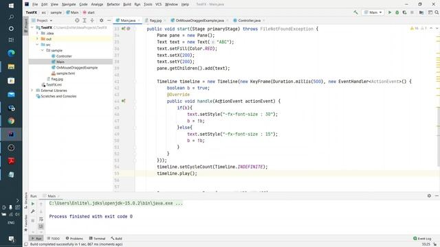440x247 pixels.
Task: Switch to OnMouseDraggedExample.java tab
Action: click(199, 21)
